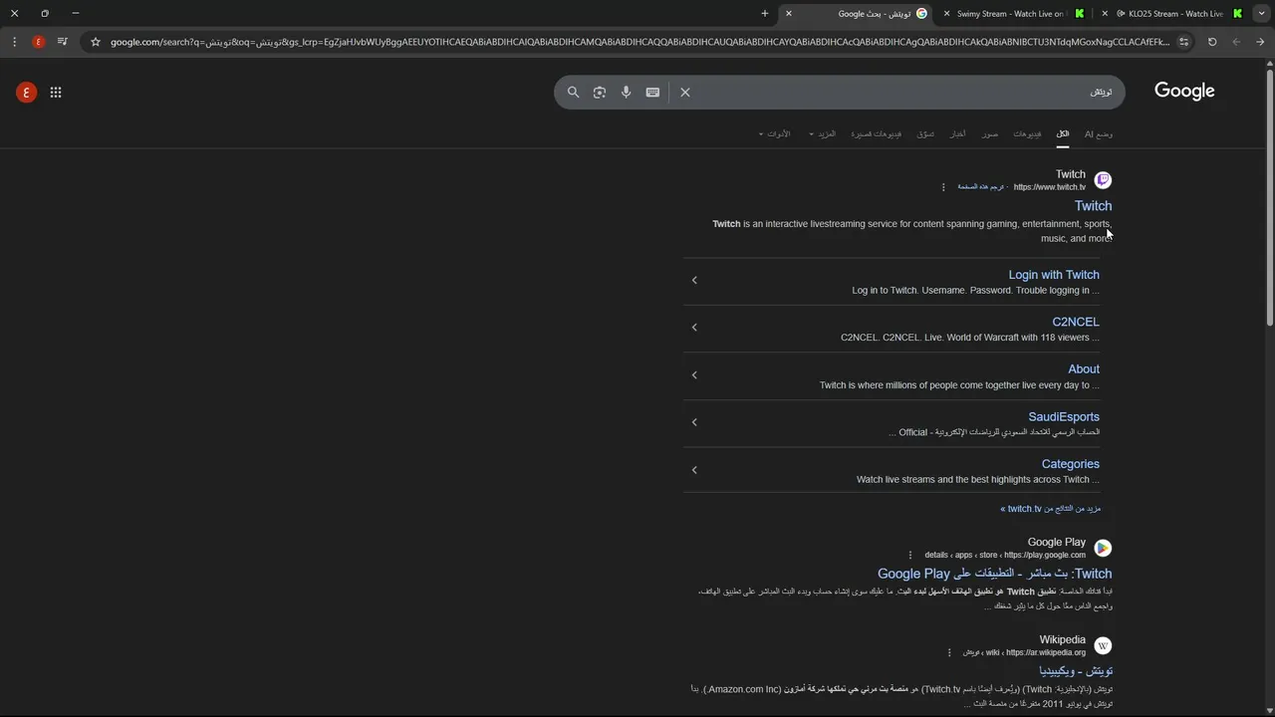Open the Chrome profile avatar in the toolbar
The height and width of the screenshot is (717, 1275).
(x=39, y=42)
